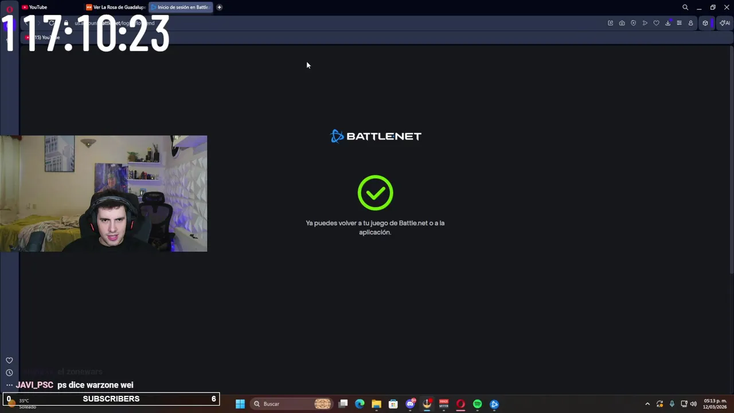Open a new browser tab with plus

pyautogui.click(x=219, y=7)
